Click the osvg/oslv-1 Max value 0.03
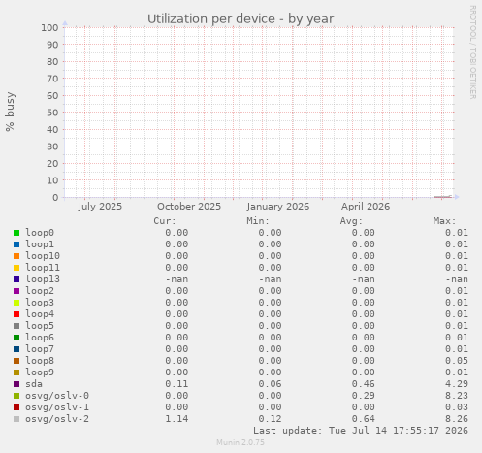This screenshot has height=453, width=482. click(457, 407)
